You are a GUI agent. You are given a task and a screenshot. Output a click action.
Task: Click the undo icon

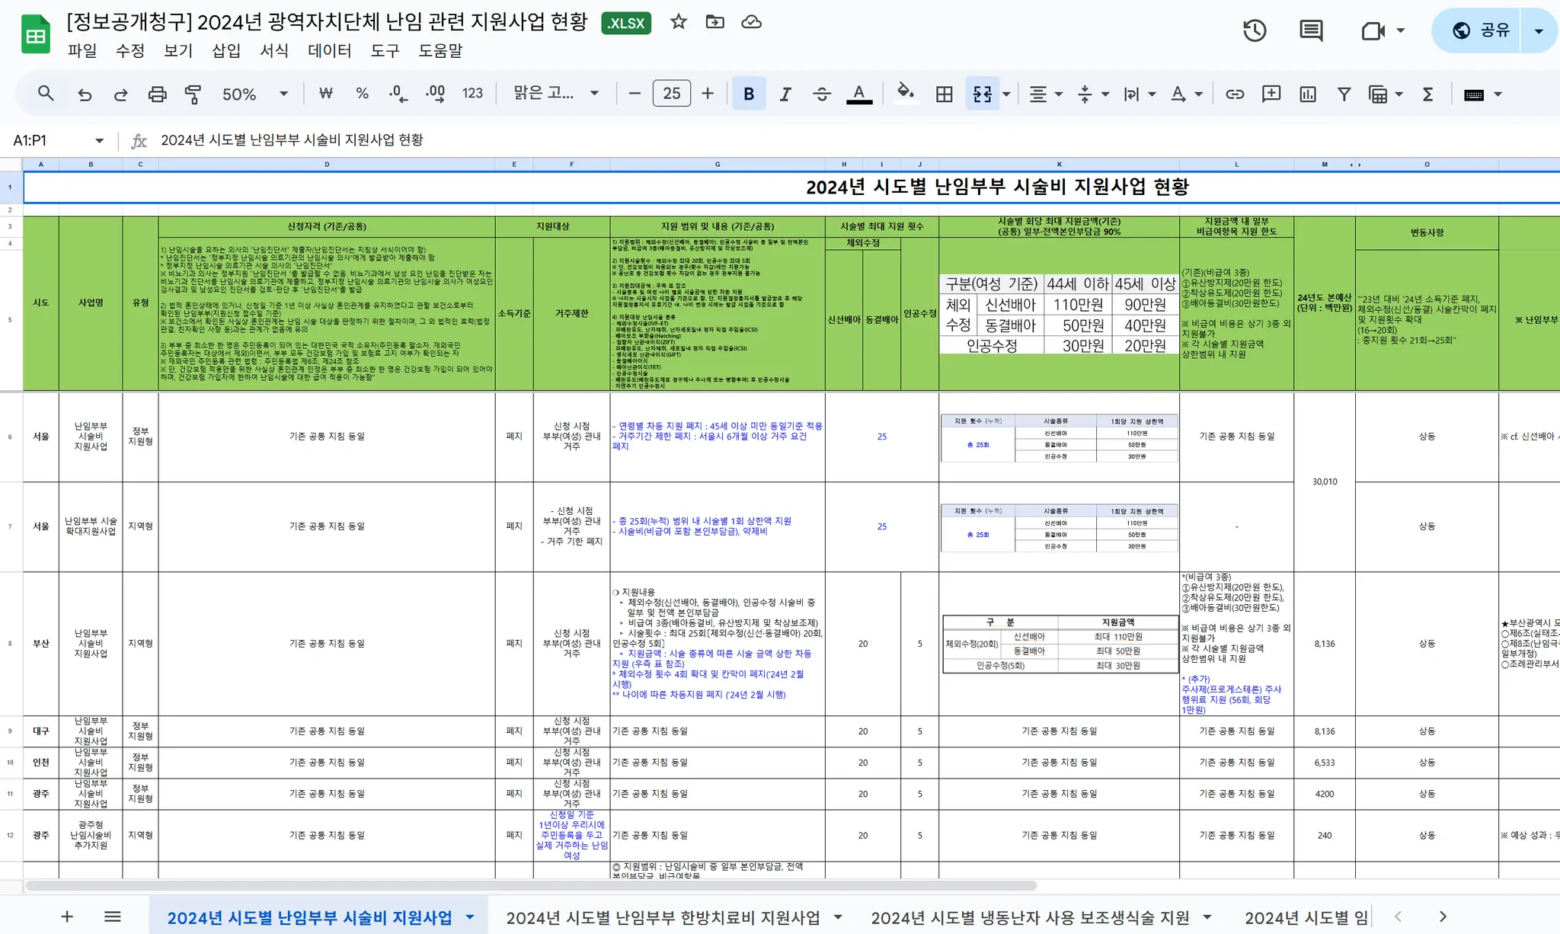point(85,94)
